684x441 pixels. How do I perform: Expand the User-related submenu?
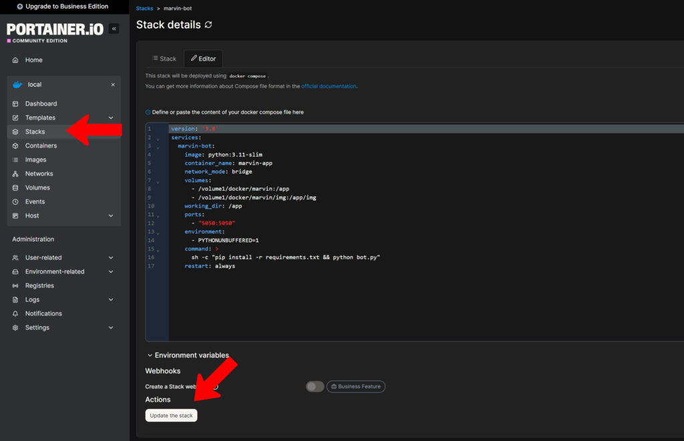(x=111, y=258)
